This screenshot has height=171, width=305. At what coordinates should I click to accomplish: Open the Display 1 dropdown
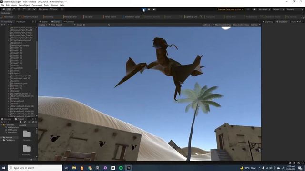[x=44, y=25]
